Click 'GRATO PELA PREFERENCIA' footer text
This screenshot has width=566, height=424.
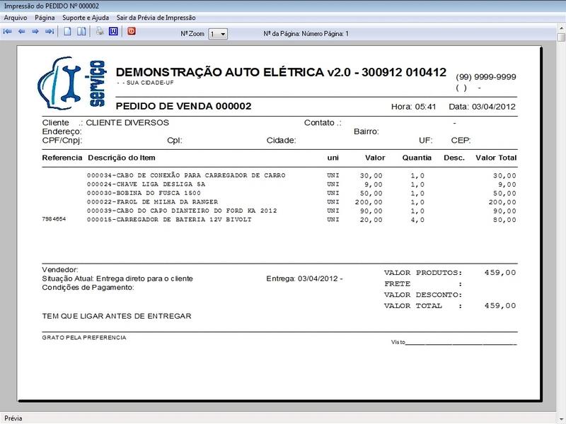coord(84,338)
